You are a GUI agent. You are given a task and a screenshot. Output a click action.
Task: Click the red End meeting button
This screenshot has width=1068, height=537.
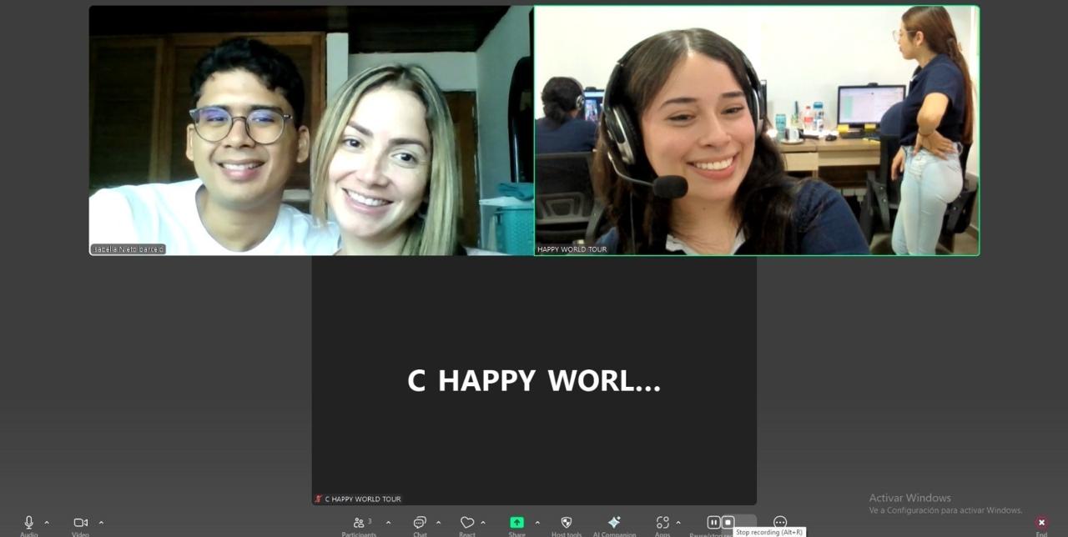click(1041, 523)
